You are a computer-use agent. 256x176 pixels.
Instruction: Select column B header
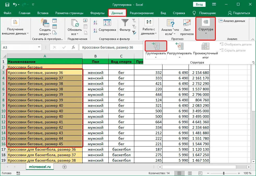pos(96,56)
